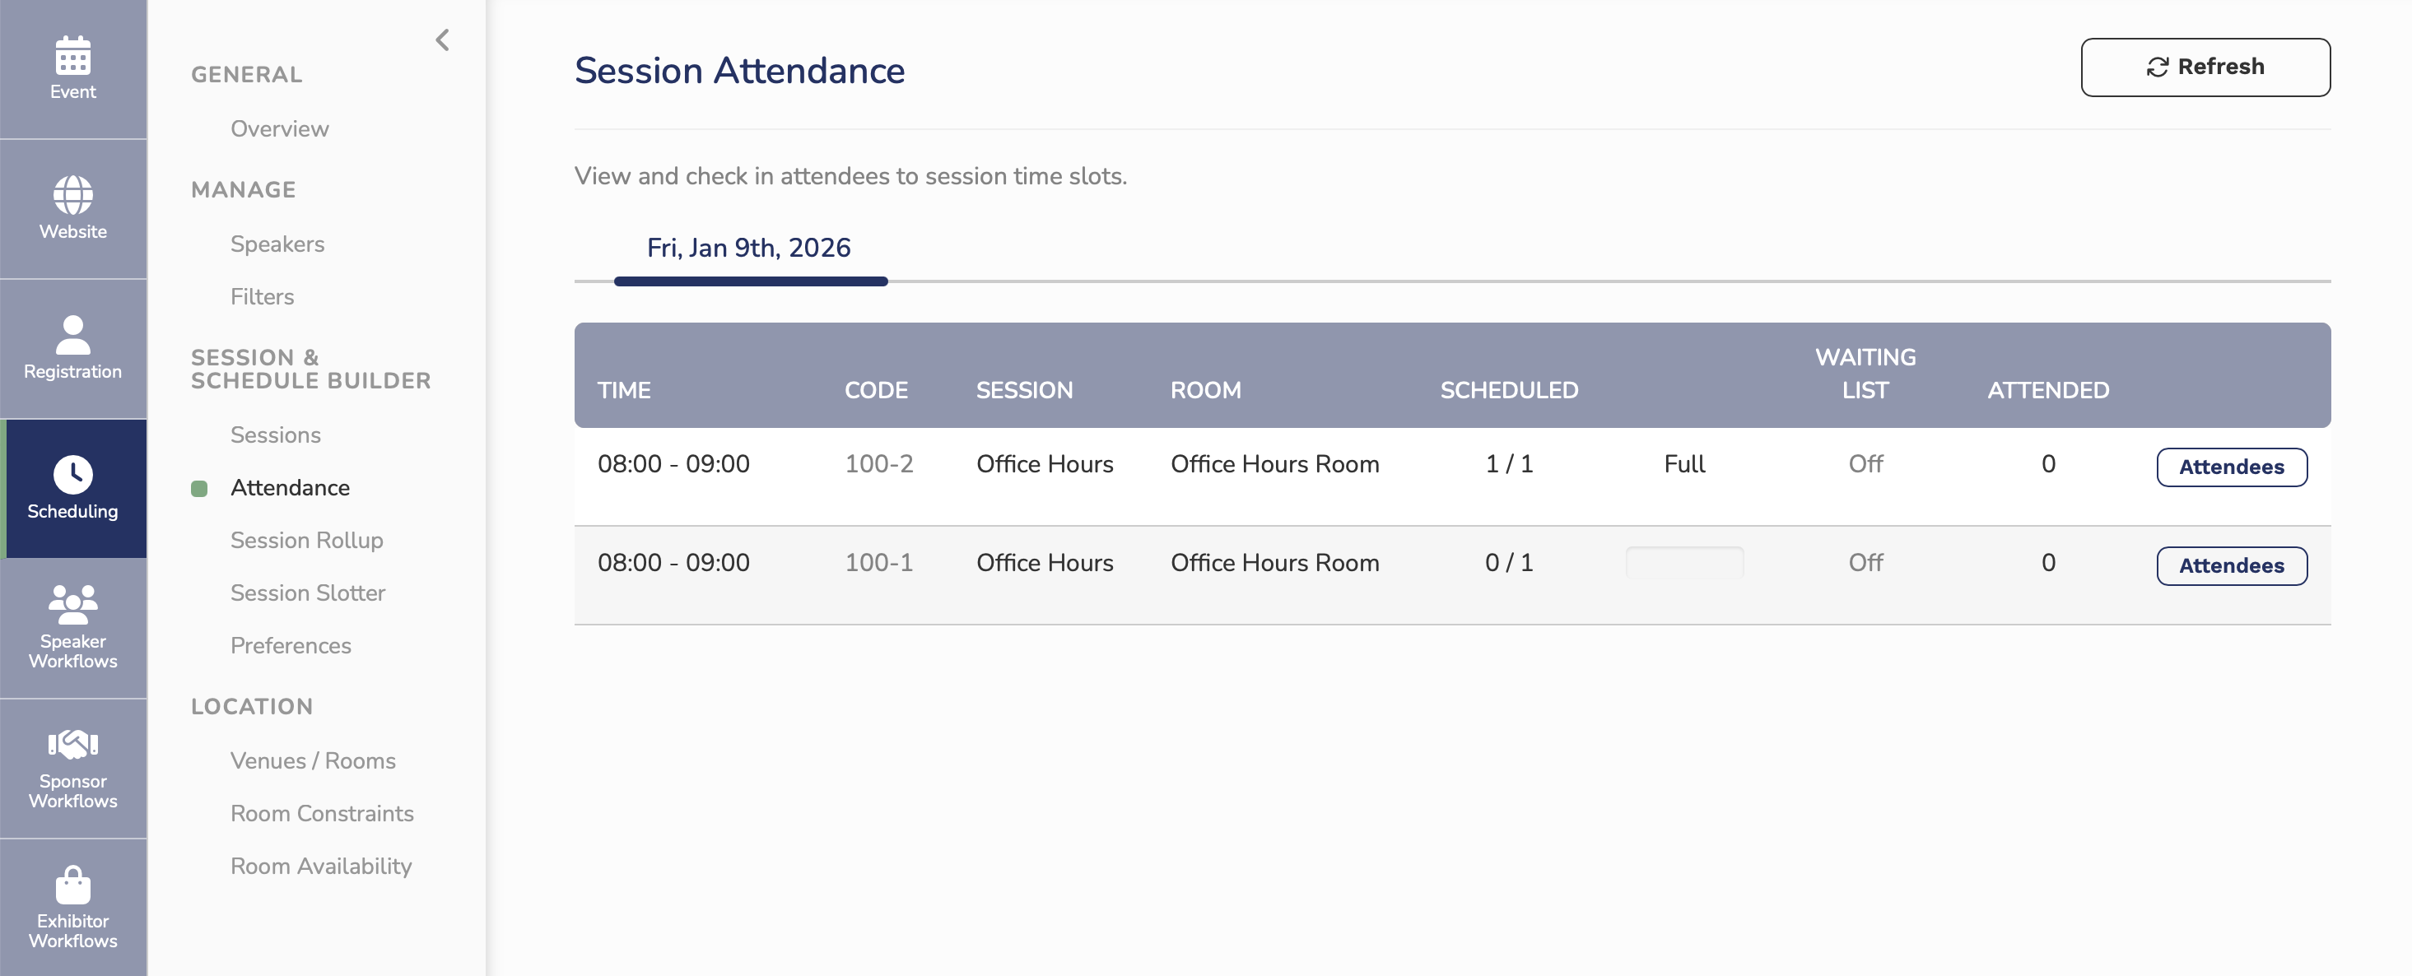2412x976 pixels.
Task: Click the Refresh button
Action: tap(2205, 67)
